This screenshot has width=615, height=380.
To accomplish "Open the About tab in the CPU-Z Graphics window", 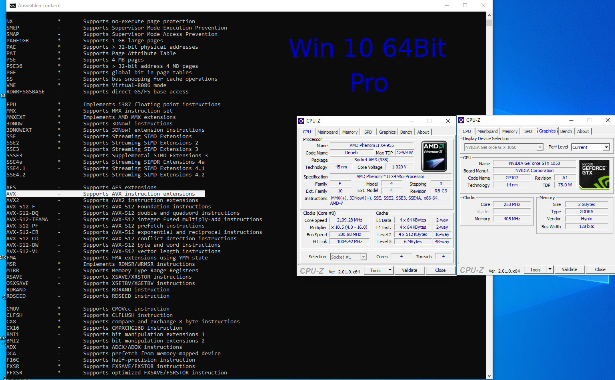I will click(x=583, y=131).
